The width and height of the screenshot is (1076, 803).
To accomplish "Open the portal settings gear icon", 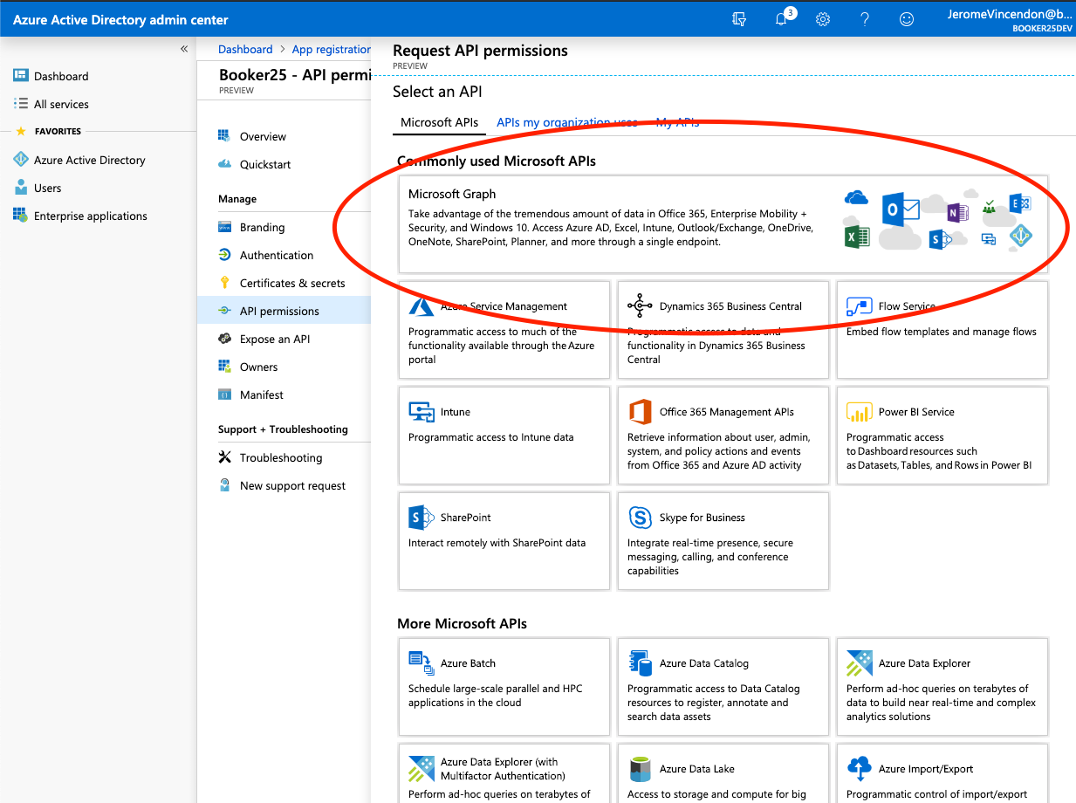I will pos(822,18).
